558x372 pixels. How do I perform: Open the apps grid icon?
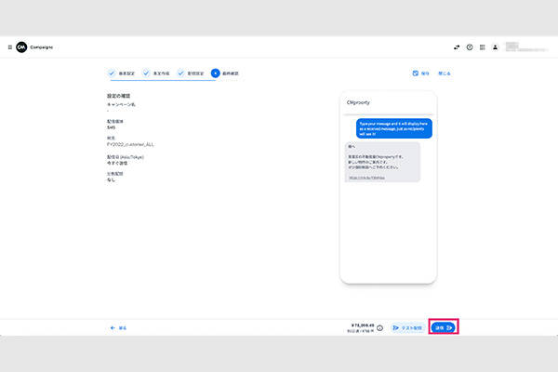pyautogui.click(x=483, y=47)
